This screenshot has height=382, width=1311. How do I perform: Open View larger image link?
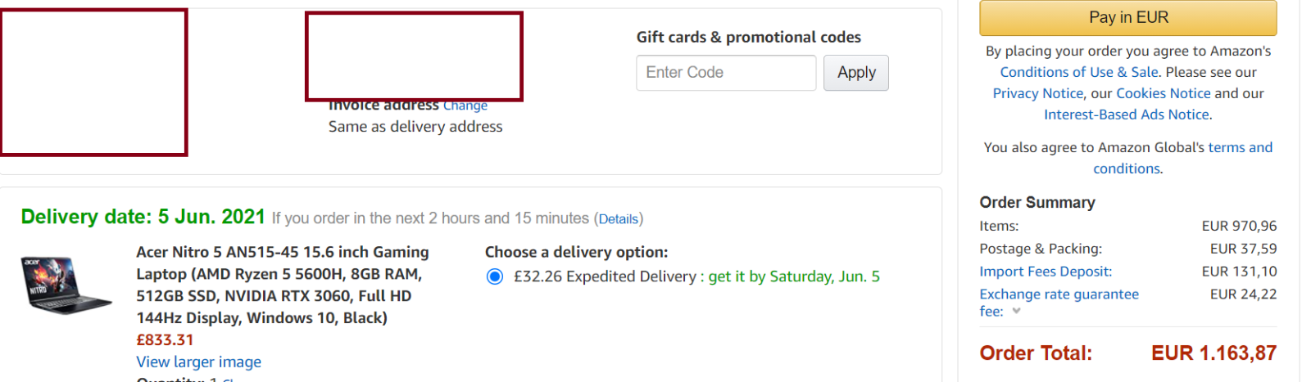pos(199,362)
